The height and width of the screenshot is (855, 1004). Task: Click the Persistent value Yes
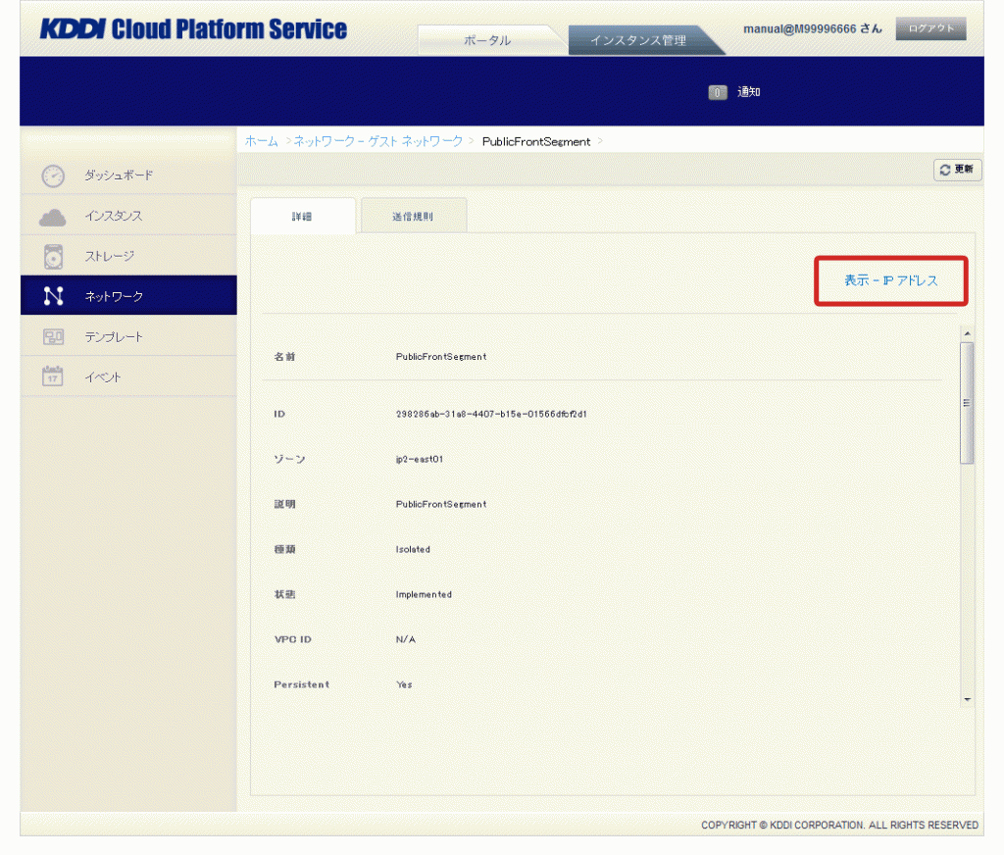click(404, 684)
